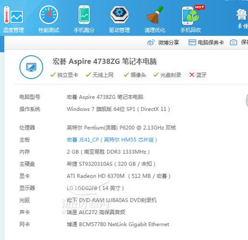
Task: Open the 手机回收 phone recycling icon
Action: 190,15
